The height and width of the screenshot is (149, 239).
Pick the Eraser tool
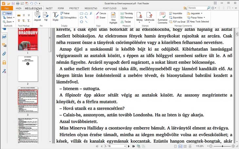click(x=101, y=18)
